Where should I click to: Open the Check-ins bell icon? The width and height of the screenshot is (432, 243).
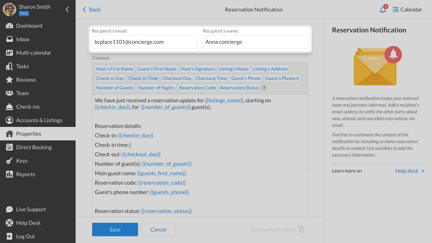[9, 107]
